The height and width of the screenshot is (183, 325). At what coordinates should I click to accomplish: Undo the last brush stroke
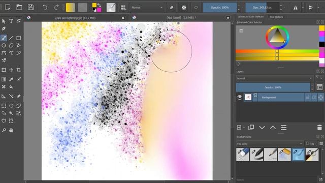coord(45,8)
